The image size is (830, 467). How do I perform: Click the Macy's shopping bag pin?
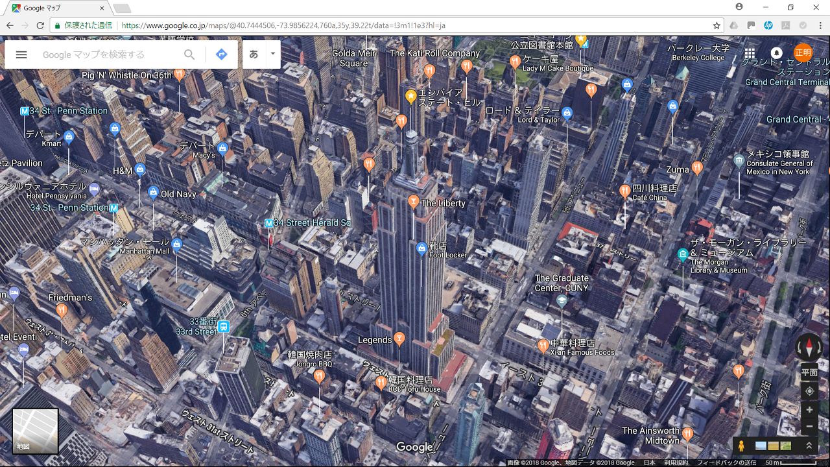click(x=222, y=149)
